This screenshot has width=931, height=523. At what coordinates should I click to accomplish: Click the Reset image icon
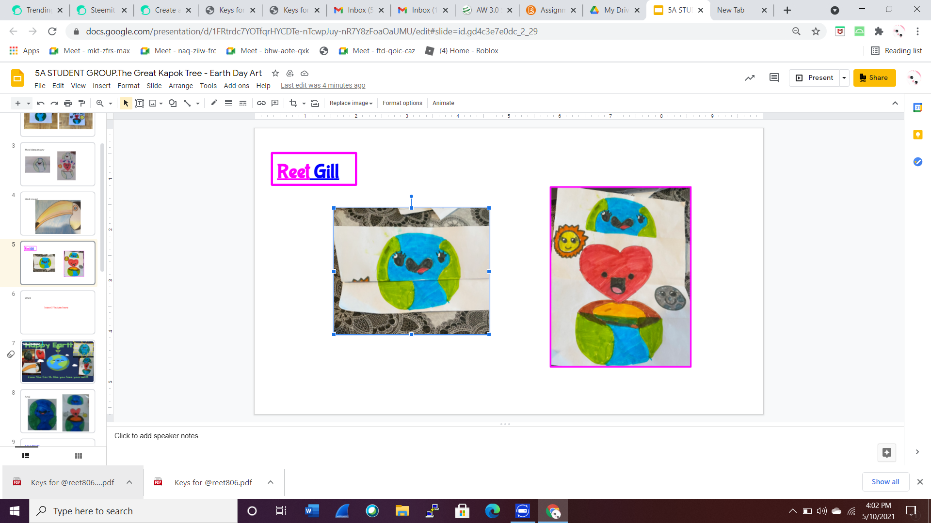pos(315,103)
